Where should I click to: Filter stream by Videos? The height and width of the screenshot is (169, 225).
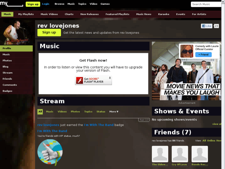[62, 112]
